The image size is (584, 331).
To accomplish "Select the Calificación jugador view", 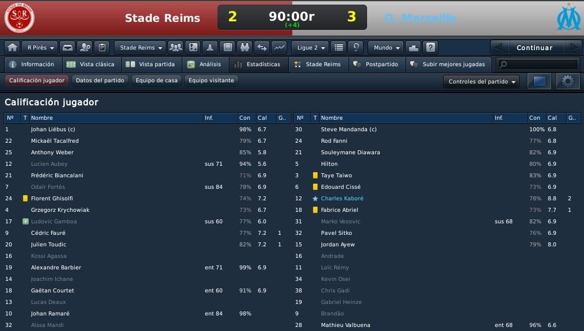I will 37,81.
